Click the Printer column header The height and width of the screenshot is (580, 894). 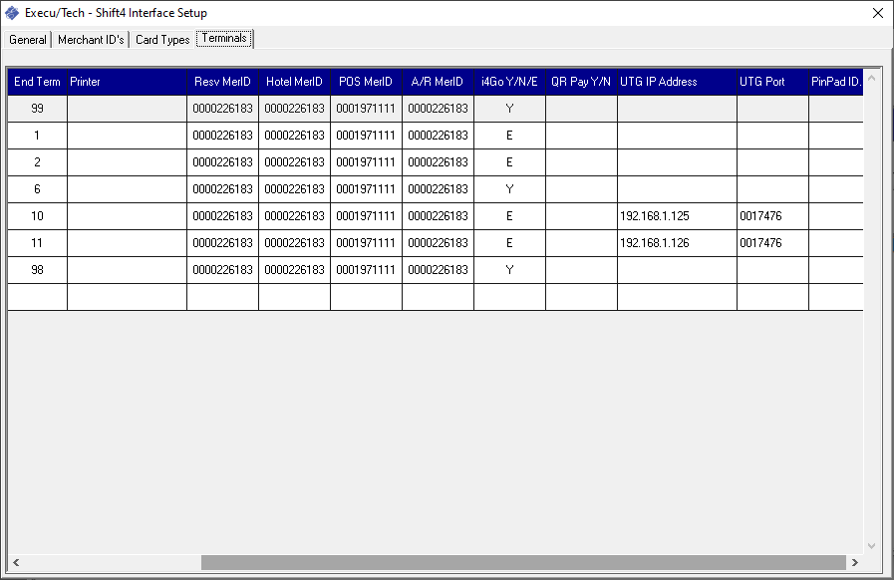tap(128, 82)
